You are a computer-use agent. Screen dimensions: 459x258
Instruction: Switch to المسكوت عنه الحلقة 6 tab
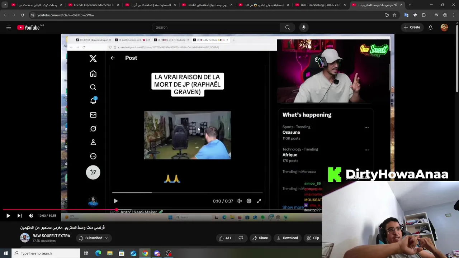pyautogui.click(x=150, y=5)
